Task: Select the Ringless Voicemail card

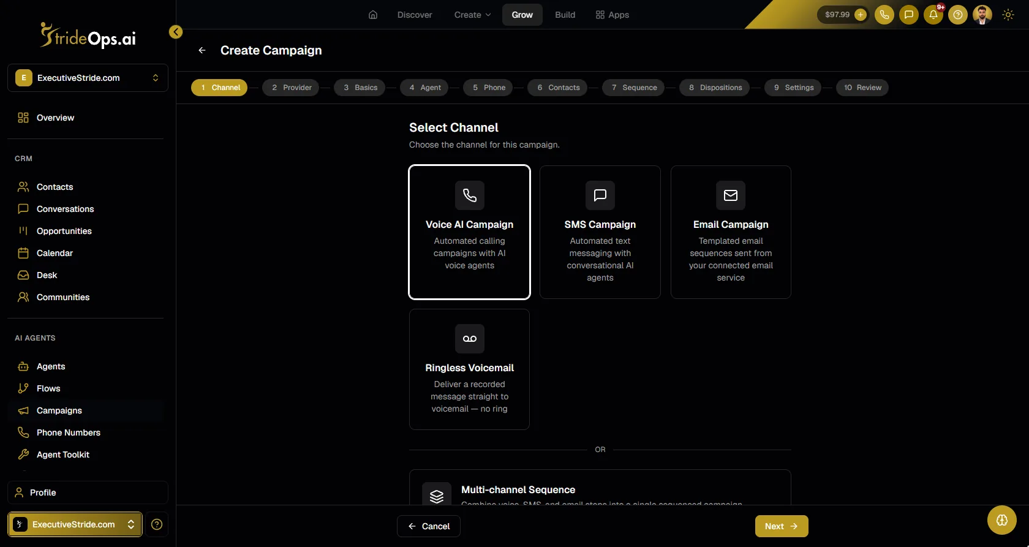Action: click(469, 369)
